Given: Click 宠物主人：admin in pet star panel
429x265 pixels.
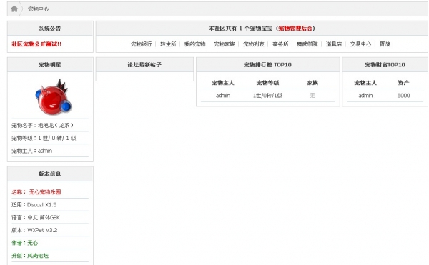Looking at the screenshot, I should tap(50, 151).
